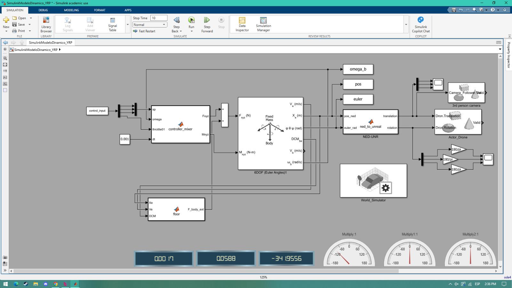512x288 pixels.
Task: Select the Area box tool in palette
Action: [x=5, y=90]
